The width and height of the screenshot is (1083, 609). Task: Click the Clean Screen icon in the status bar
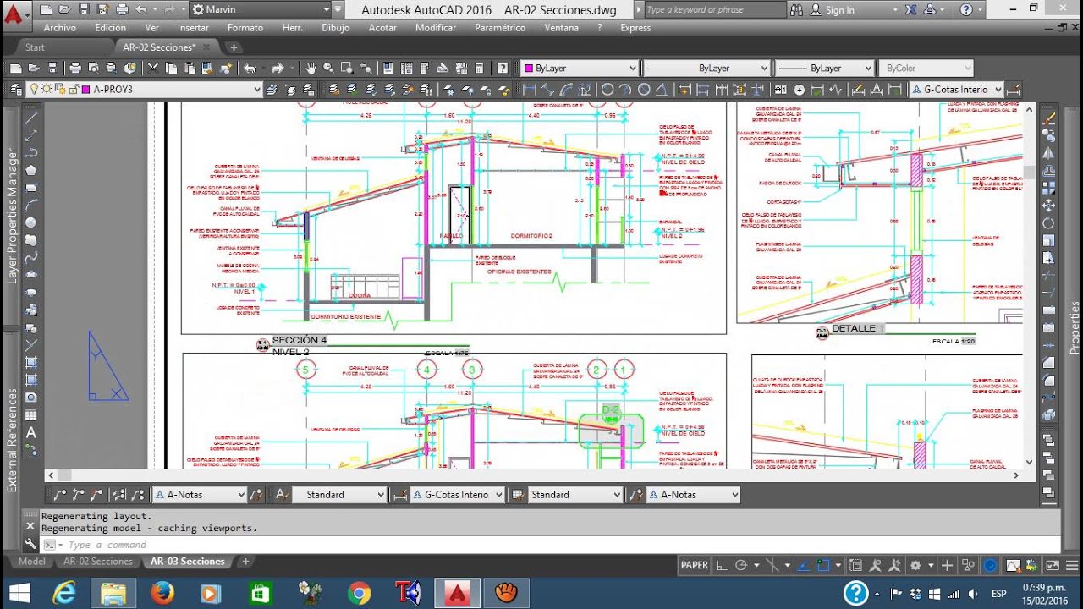[x=1052, y=565]
